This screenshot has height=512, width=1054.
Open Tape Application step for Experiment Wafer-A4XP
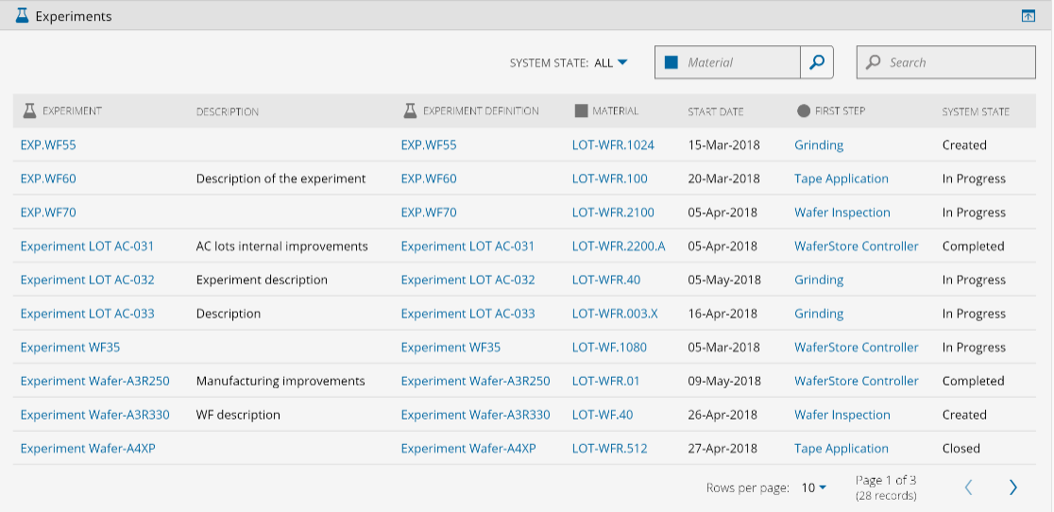pyautogui.click(x=841, y=449)
